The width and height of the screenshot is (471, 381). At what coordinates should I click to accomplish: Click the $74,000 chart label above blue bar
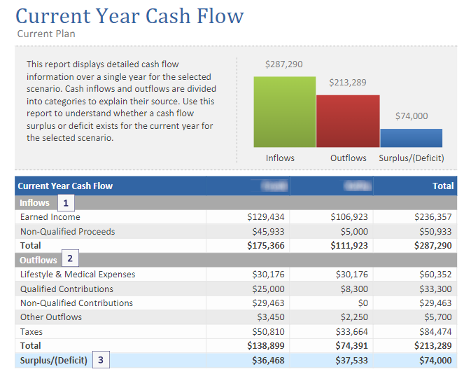(412, 116)
